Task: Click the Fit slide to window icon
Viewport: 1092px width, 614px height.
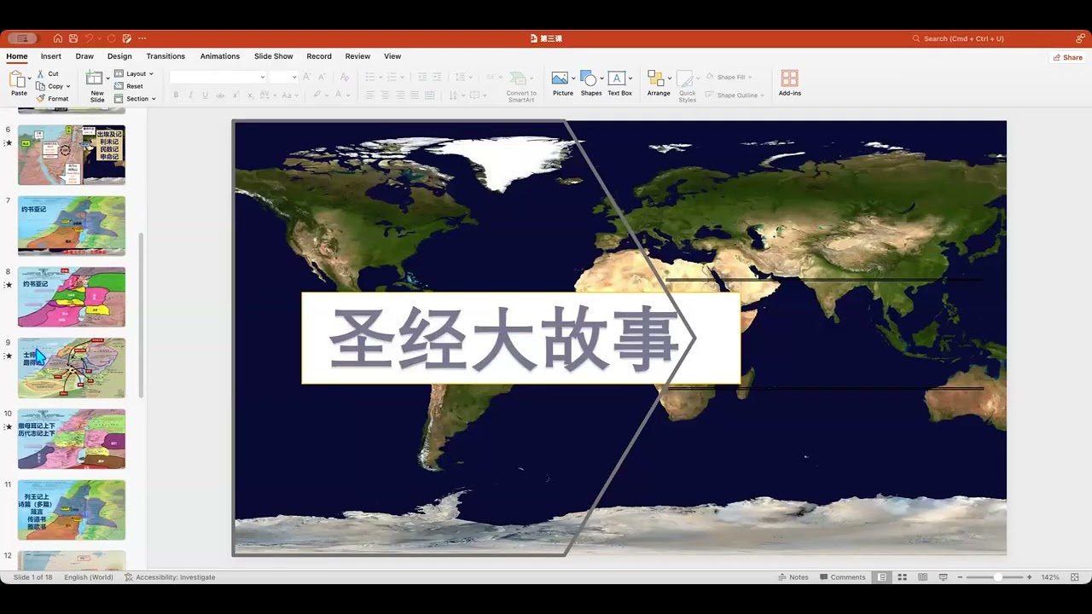Action: pyautogui.click(x=1074, y=577)
